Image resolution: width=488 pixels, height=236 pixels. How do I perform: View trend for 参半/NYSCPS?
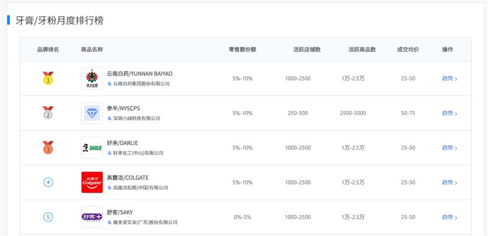click(x=448, y=113)
